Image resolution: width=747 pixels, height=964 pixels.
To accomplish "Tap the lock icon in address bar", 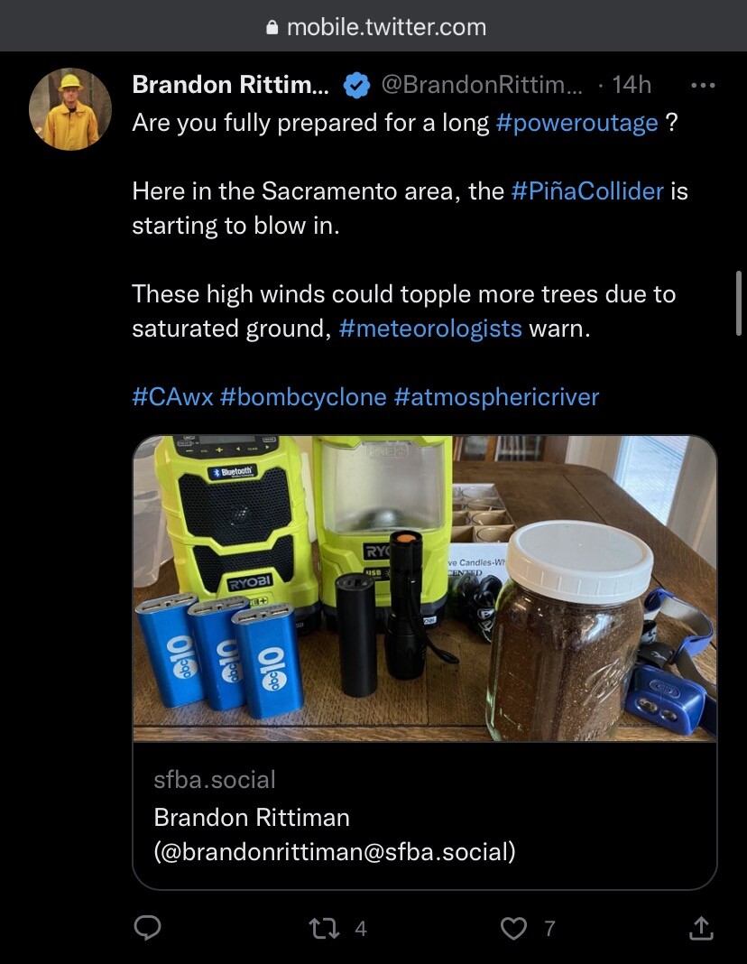I will pos(272,28).
